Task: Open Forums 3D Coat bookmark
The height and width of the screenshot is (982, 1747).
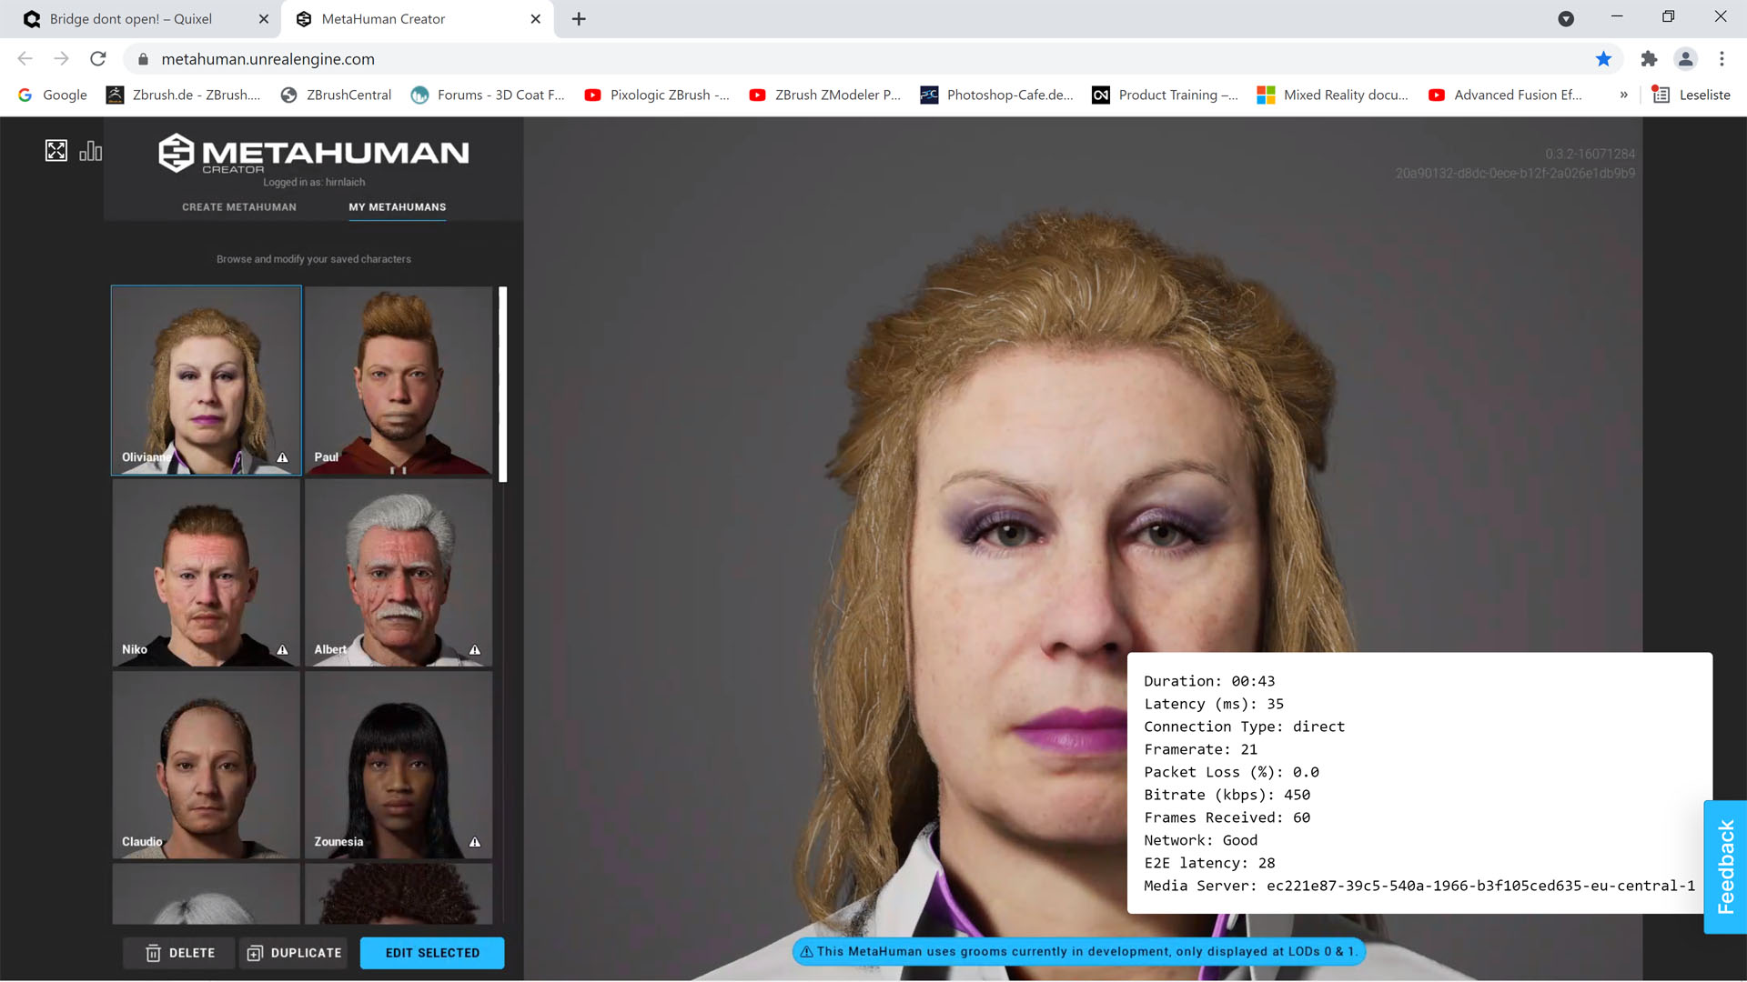Action: click(x=488, y=95)
